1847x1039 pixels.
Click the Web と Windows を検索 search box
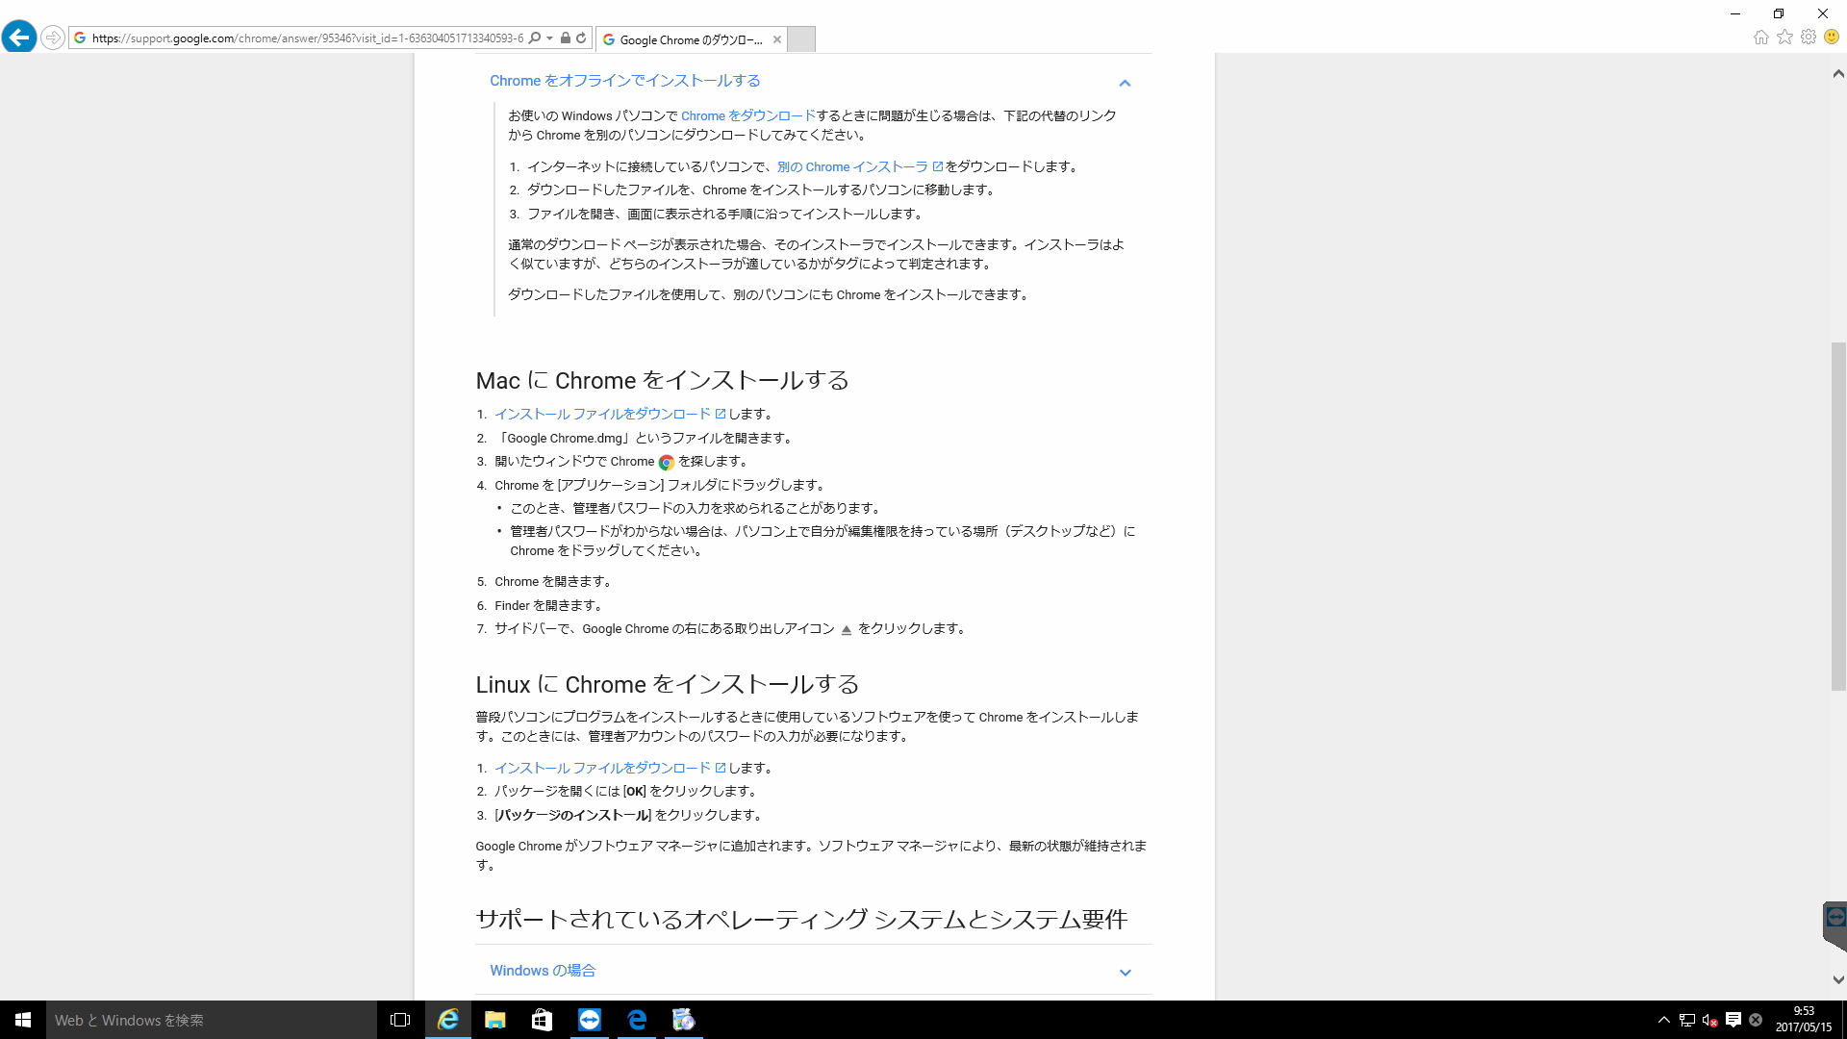(x=212, y=1020)
